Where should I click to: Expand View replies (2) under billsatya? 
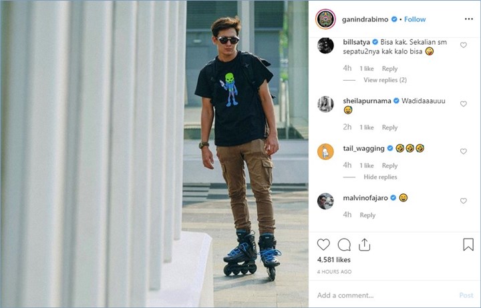click(x=385, y=80)
